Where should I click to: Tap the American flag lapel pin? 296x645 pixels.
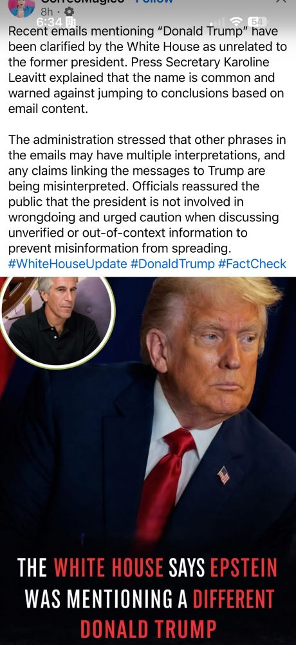click(224, 475)
